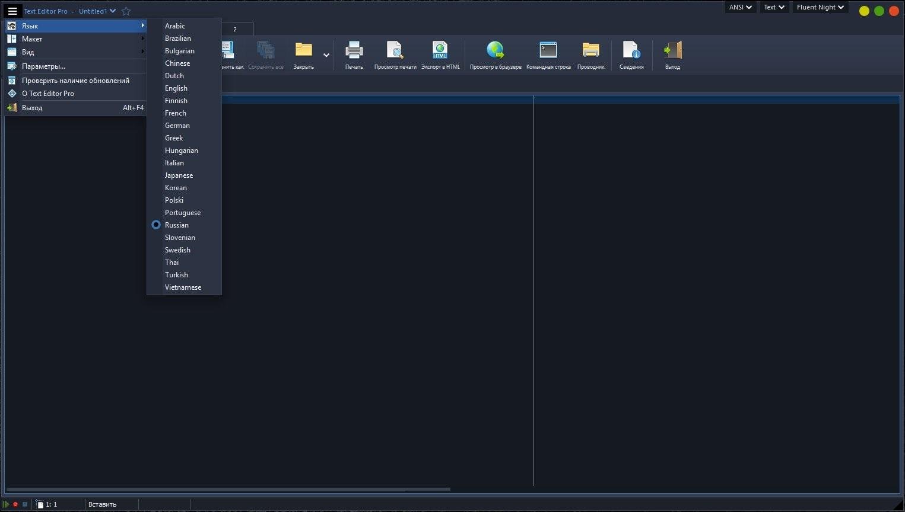Open Print Preview (Просмотр печати) icon
The height and width of the screenshot is (512, 905).
[395, 51]
